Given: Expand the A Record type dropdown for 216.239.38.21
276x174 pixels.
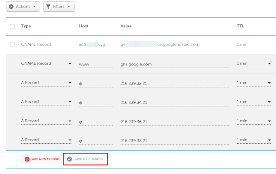Looking at the screenshot, I should coord(46,140).
